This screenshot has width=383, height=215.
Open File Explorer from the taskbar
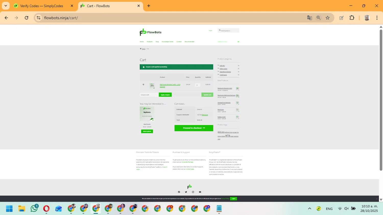point(22,208)
